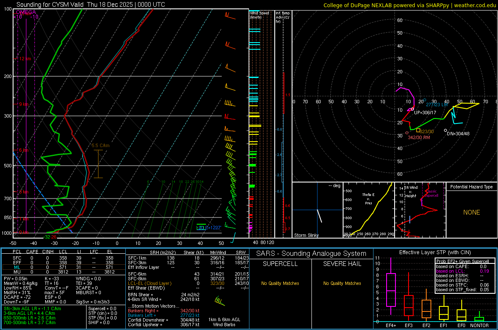Viewport: 498px width, 330px height.
Task: Click the Theta-E v. Pres label
Action: click(368, 199)
